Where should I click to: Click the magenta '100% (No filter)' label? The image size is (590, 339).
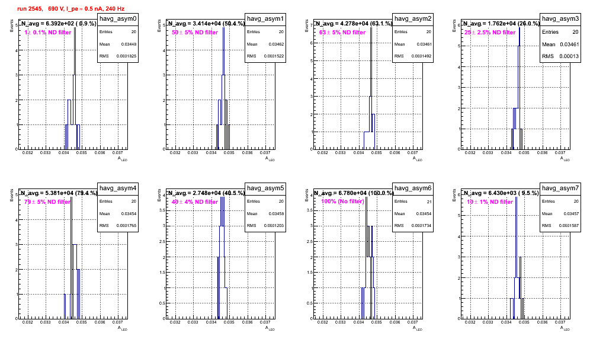[x=343, y=202]
